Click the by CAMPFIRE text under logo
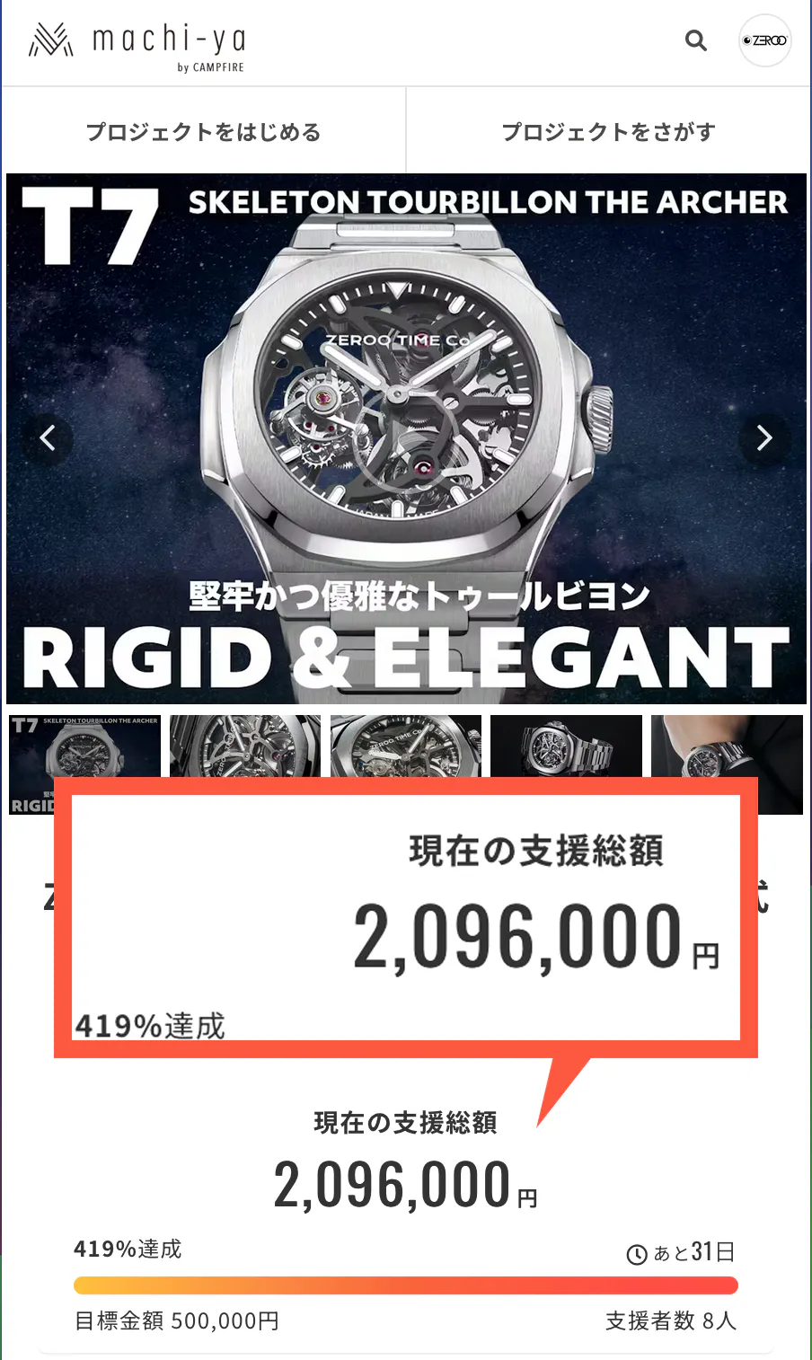 pyautogui.click(x=210, y=67)
